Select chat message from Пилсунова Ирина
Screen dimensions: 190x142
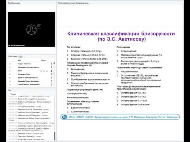[x=25, y=106]
